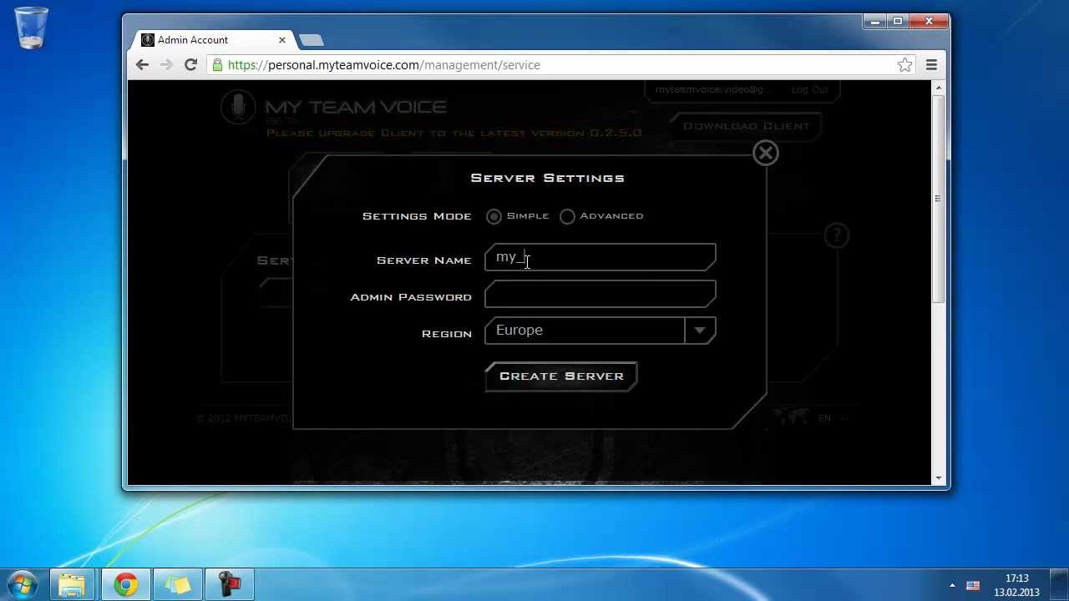Go back in Chrome

[142, 65]
